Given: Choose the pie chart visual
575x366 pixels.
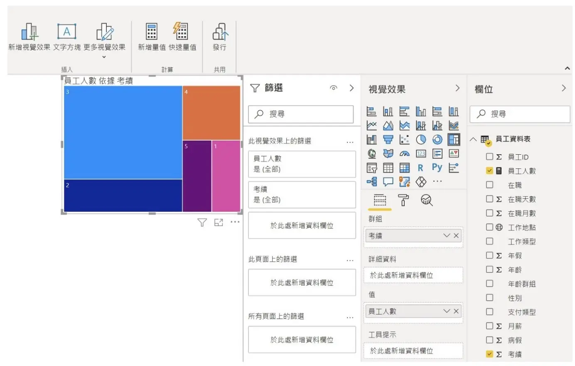Looking at the screenshot, I should (421, 140).
